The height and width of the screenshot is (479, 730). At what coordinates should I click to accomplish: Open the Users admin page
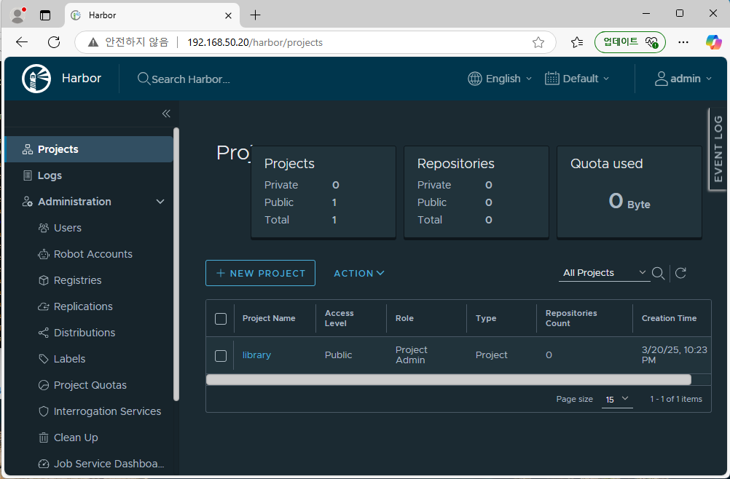tap(68, 228)
